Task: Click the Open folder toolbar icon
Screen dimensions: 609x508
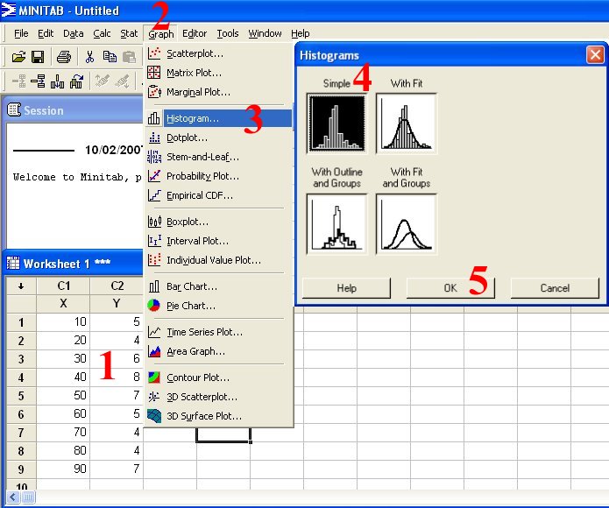Action: (x=18, y=57)
